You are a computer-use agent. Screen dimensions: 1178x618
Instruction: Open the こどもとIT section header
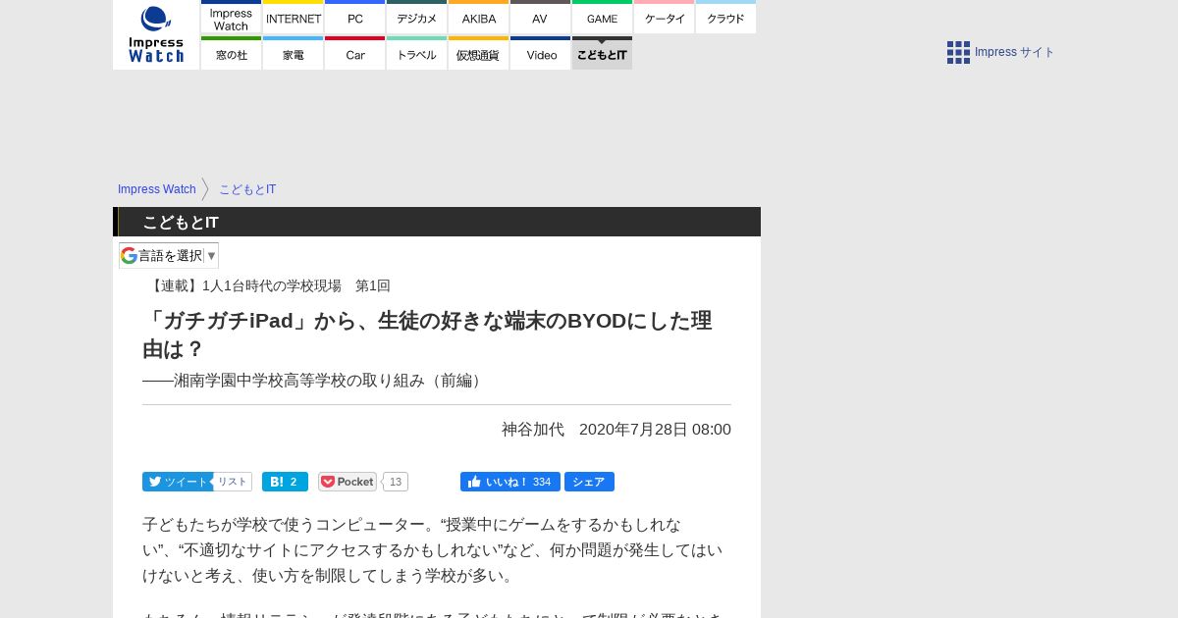point(181,223)
